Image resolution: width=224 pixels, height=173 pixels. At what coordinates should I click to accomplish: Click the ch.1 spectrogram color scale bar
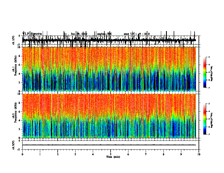[x=204, y=72]
